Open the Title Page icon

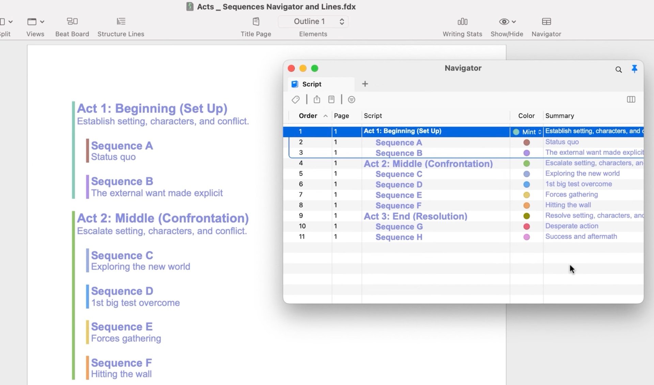[256, 22]
